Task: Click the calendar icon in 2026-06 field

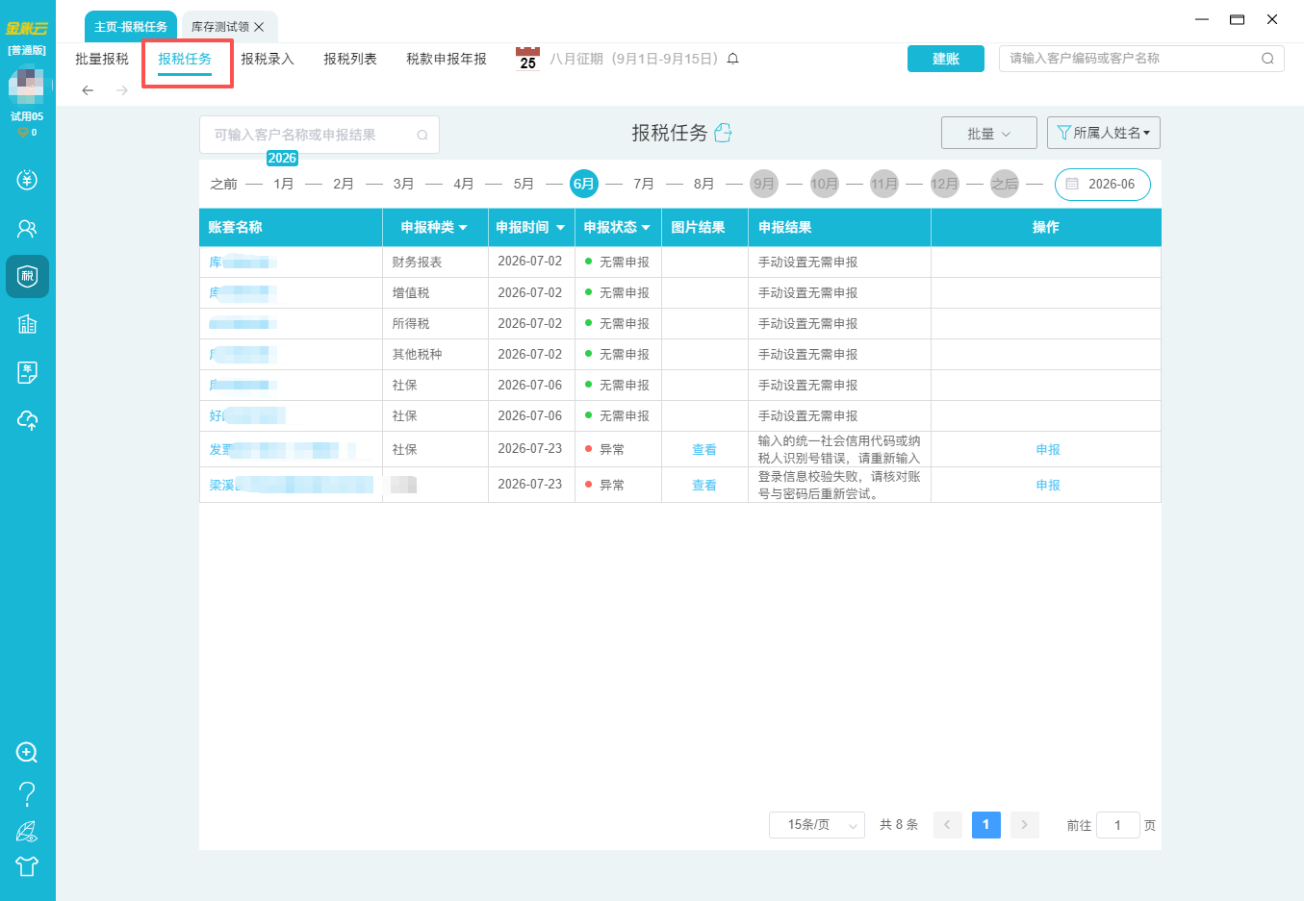Action: 1072,184
